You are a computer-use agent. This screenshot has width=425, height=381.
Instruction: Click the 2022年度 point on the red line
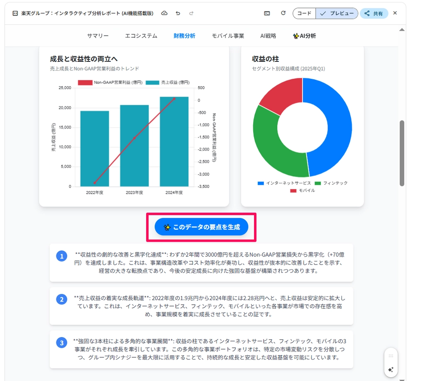(95, 183)
